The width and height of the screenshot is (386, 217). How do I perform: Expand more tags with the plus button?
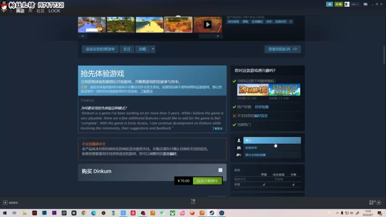click(291, 22)
